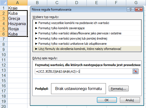Click cell containing Hiszpania
Viewport: 146px width, 108px height.
click(17, 24)
